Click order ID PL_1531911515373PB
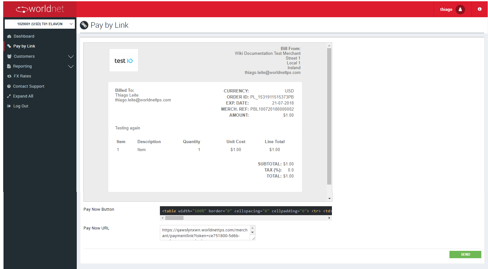488x269 pixels. [x=272, y=97]
